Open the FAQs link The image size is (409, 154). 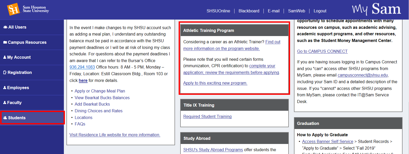80,124
